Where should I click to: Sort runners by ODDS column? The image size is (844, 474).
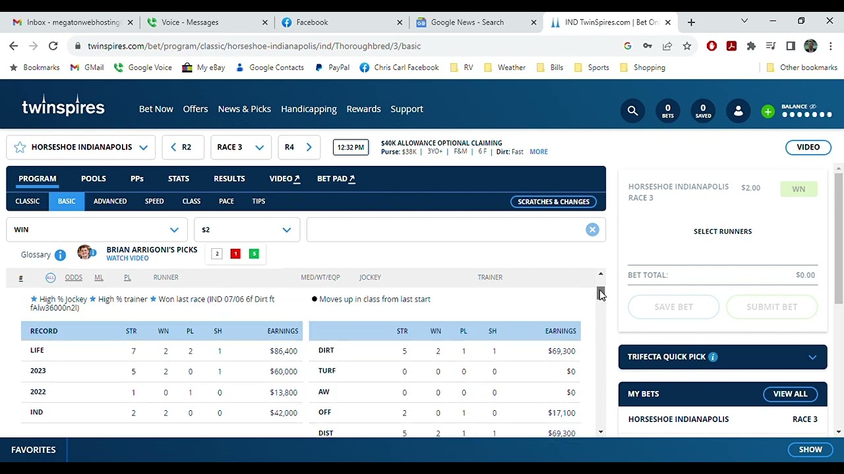[x=74, y=277]
